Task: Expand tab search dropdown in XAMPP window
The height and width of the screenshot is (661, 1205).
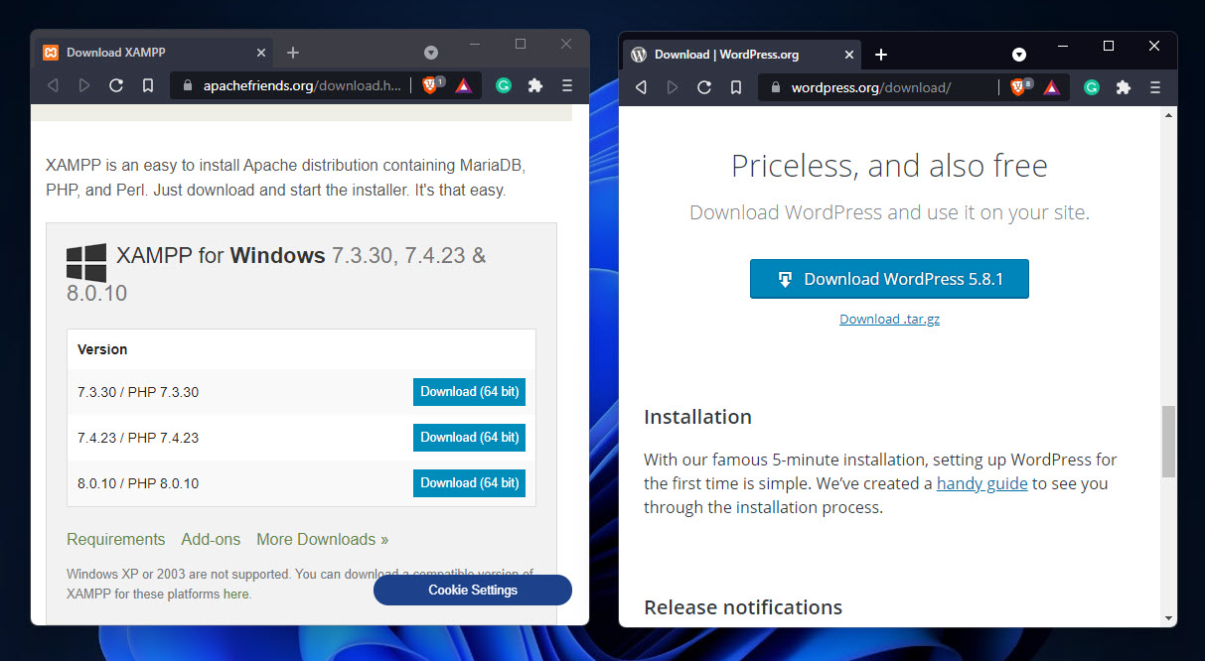Action: [431, 53]
